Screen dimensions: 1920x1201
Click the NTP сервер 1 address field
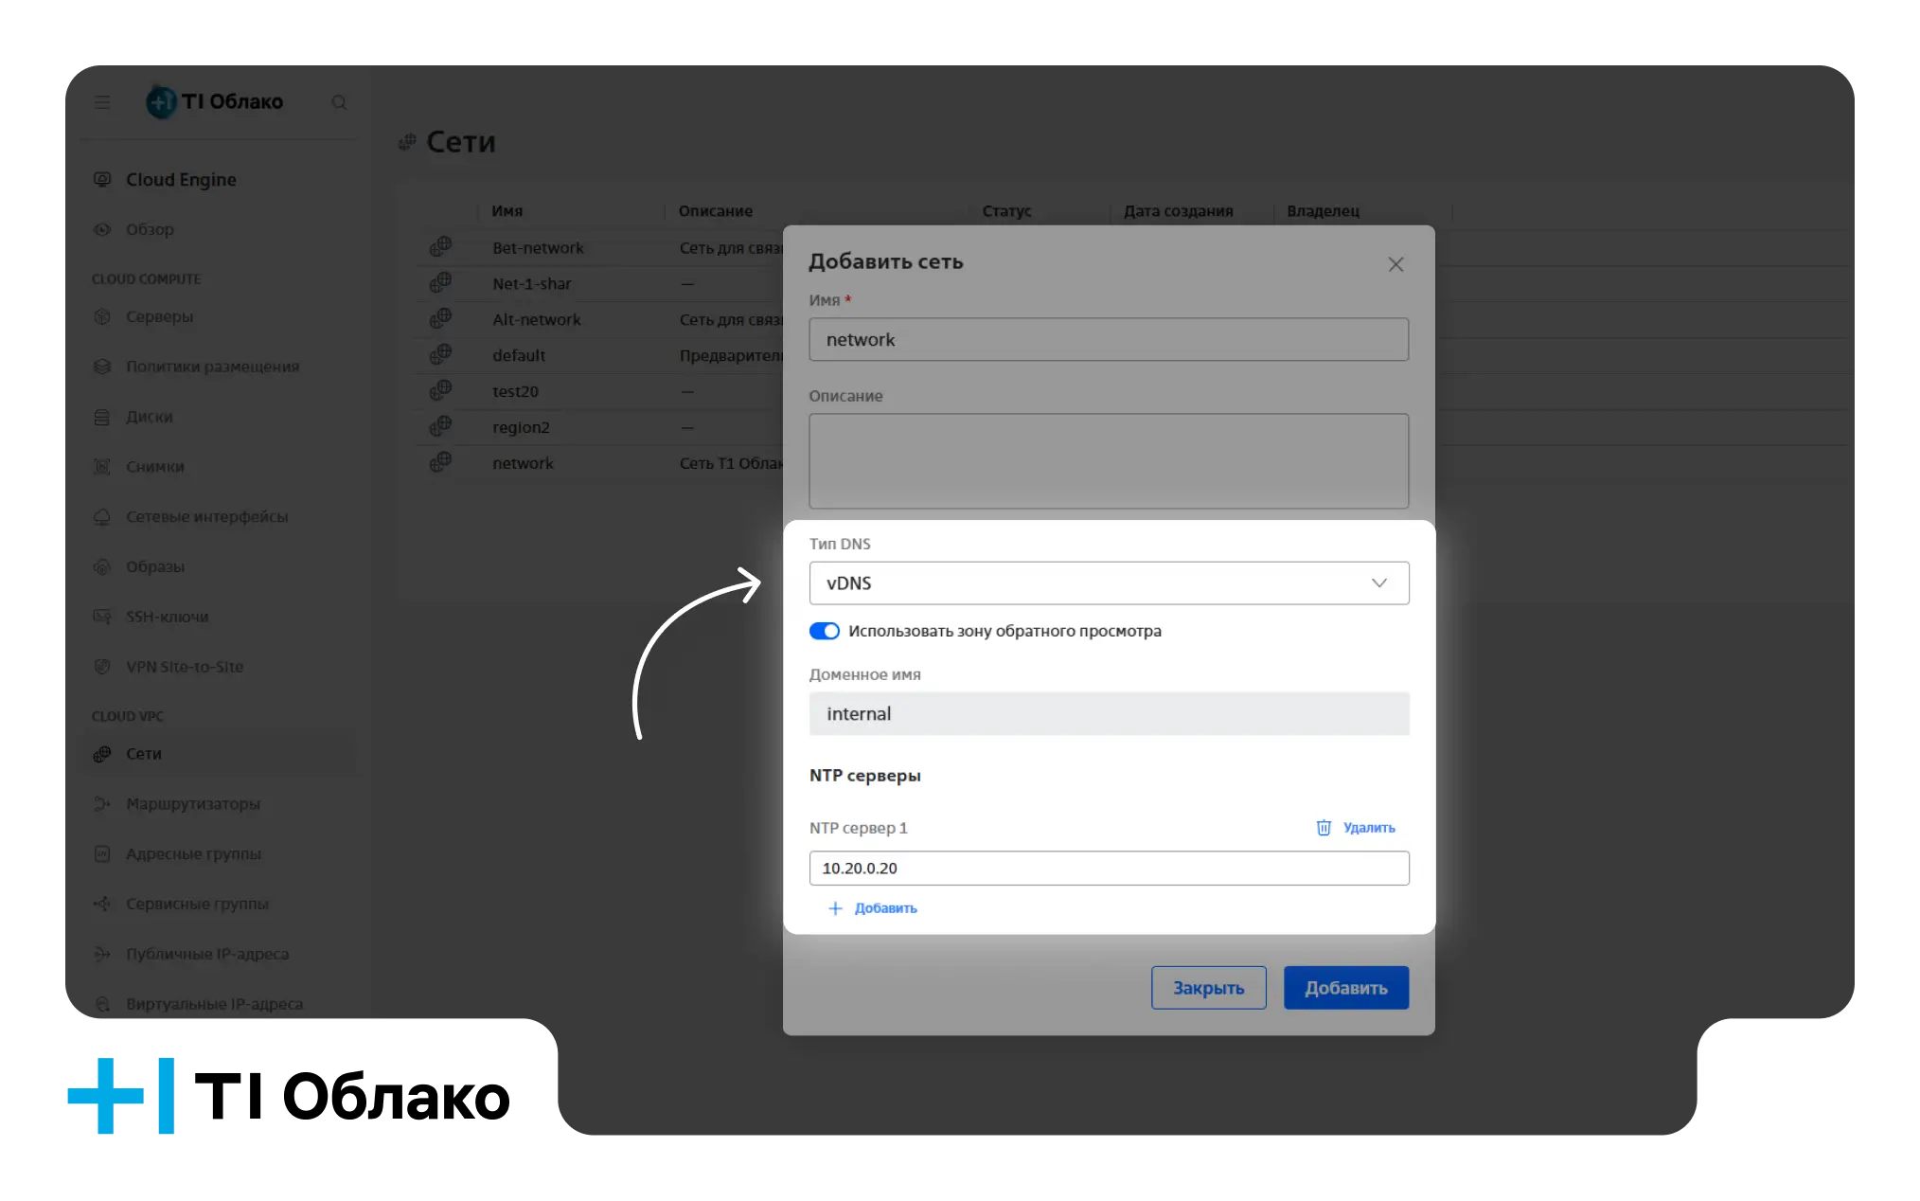click(x=1109, y=869)
